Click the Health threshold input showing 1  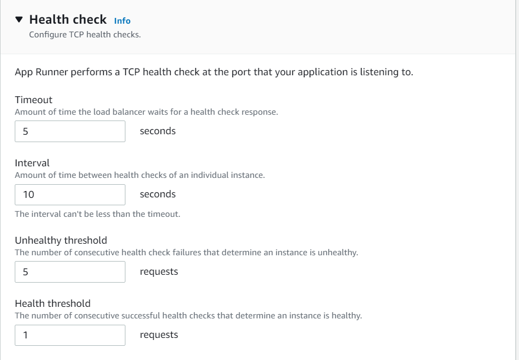(70, 335)
